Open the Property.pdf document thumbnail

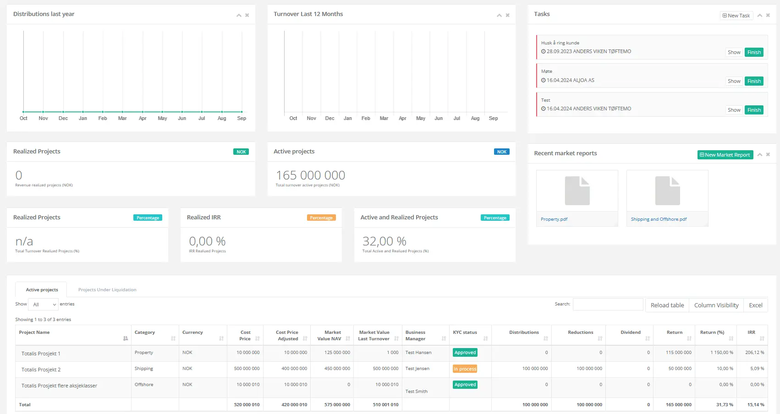[x=577, y=191]
